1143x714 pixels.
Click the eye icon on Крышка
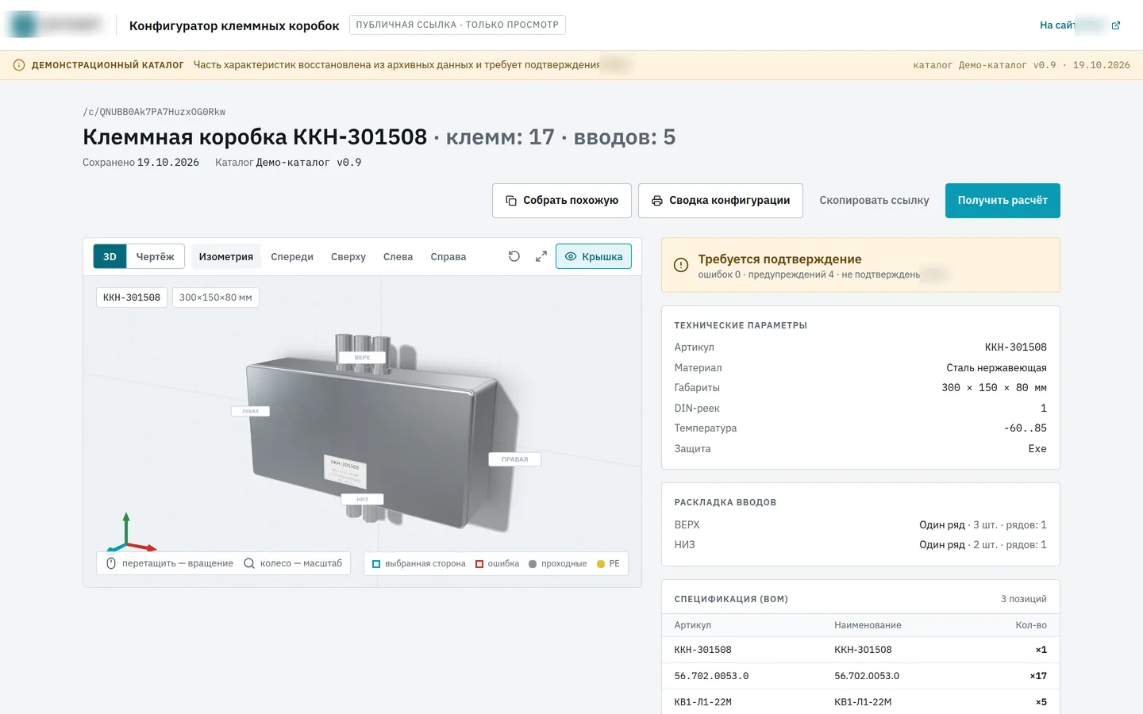pos(571,256)
